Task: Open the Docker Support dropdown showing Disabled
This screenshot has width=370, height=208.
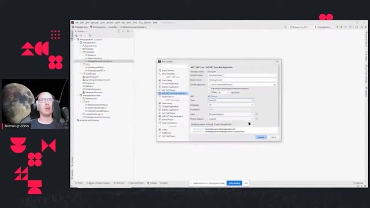Action: [x=231, y=119]
